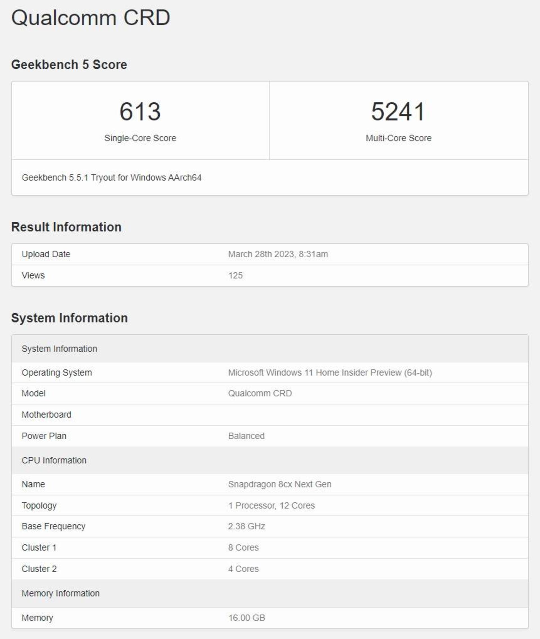Click the large System Information section heading
This screenshot has width=540, height=639.
point(69,318)
